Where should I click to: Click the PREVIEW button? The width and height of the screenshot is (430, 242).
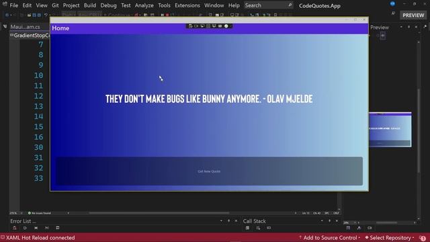coord(413,15)
